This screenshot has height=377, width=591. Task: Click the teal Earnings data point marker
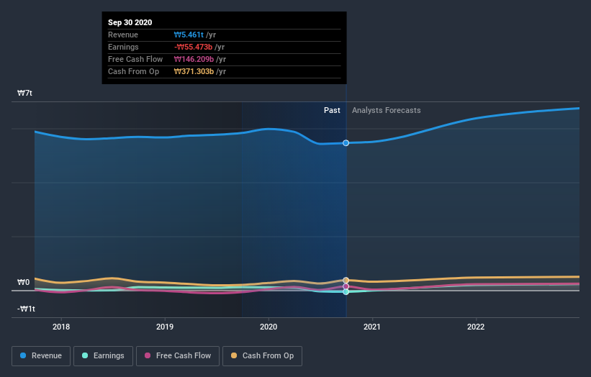346,292
